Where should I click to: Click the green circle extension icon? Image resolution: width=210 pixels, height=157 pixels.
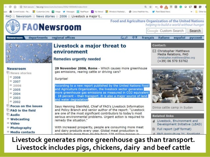pos(181,7)
